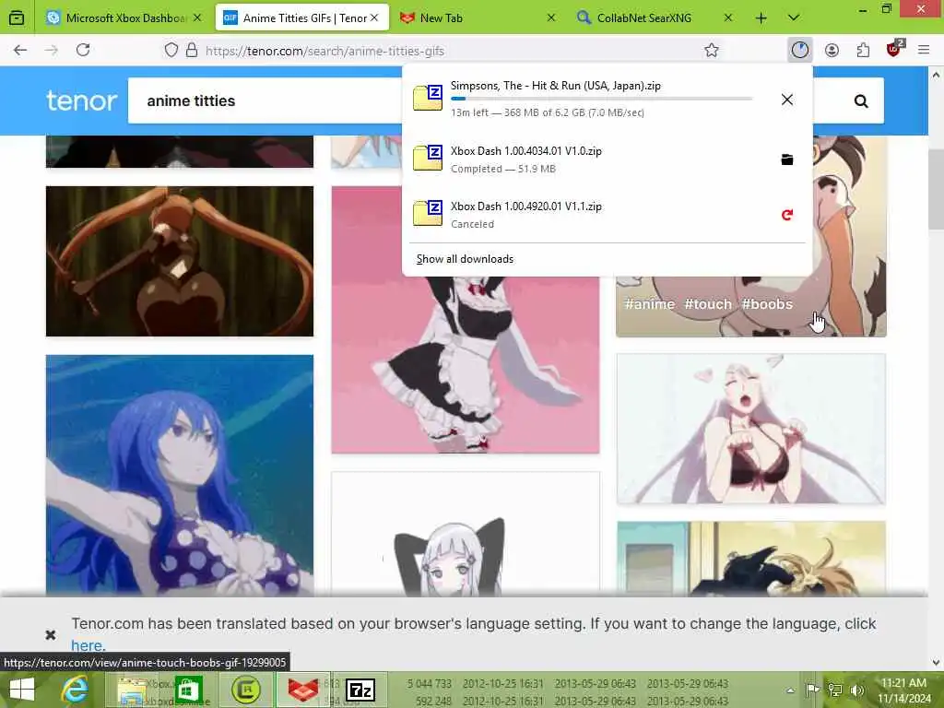Open the clock showing 11:21 AM
Image resolution: width=944 pixels, height=708 pixels.
click(903, 690)
